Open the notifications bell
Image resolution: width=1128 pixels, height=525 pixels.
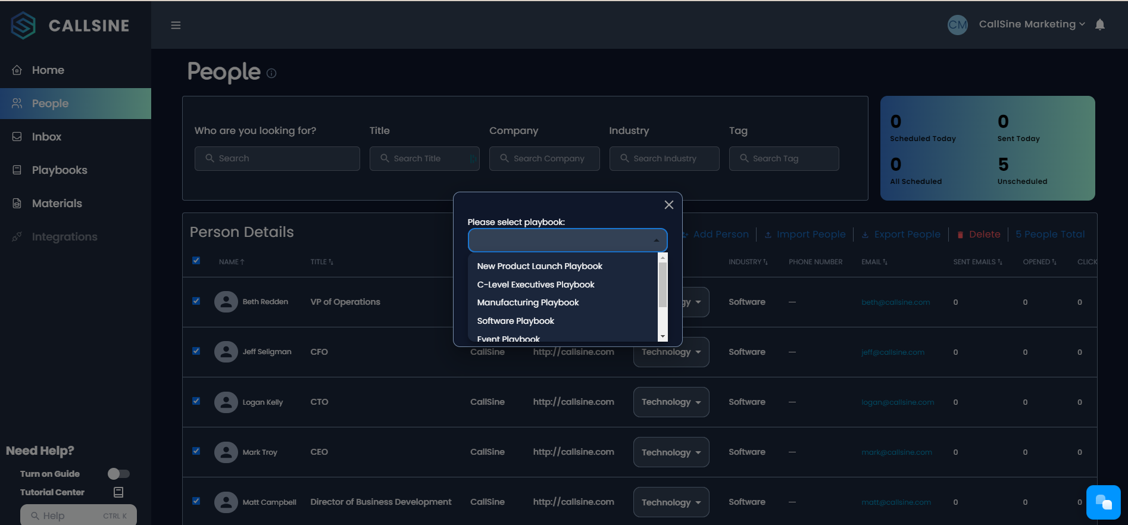click(x=1100, y=24)
